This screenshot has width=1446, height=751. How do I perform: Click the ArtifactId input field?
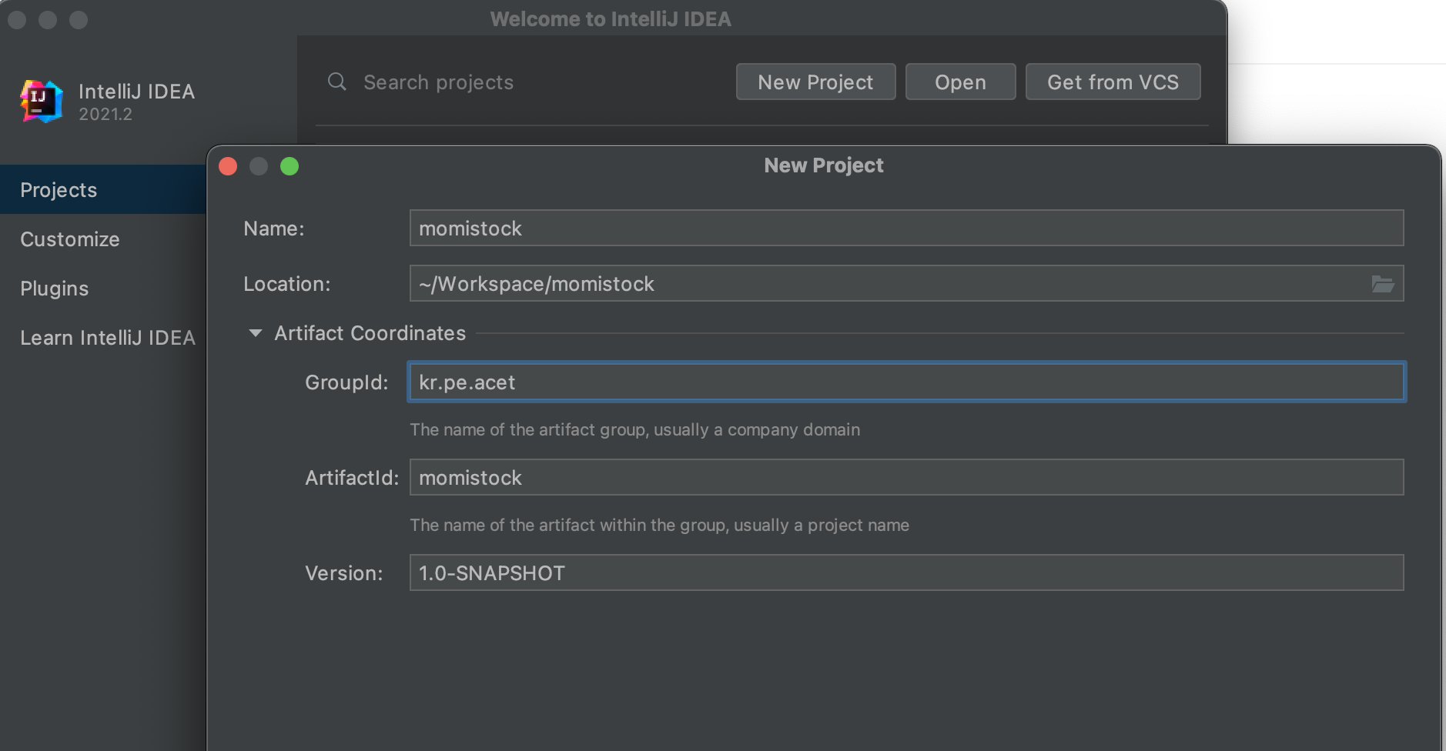click(906, 477)
